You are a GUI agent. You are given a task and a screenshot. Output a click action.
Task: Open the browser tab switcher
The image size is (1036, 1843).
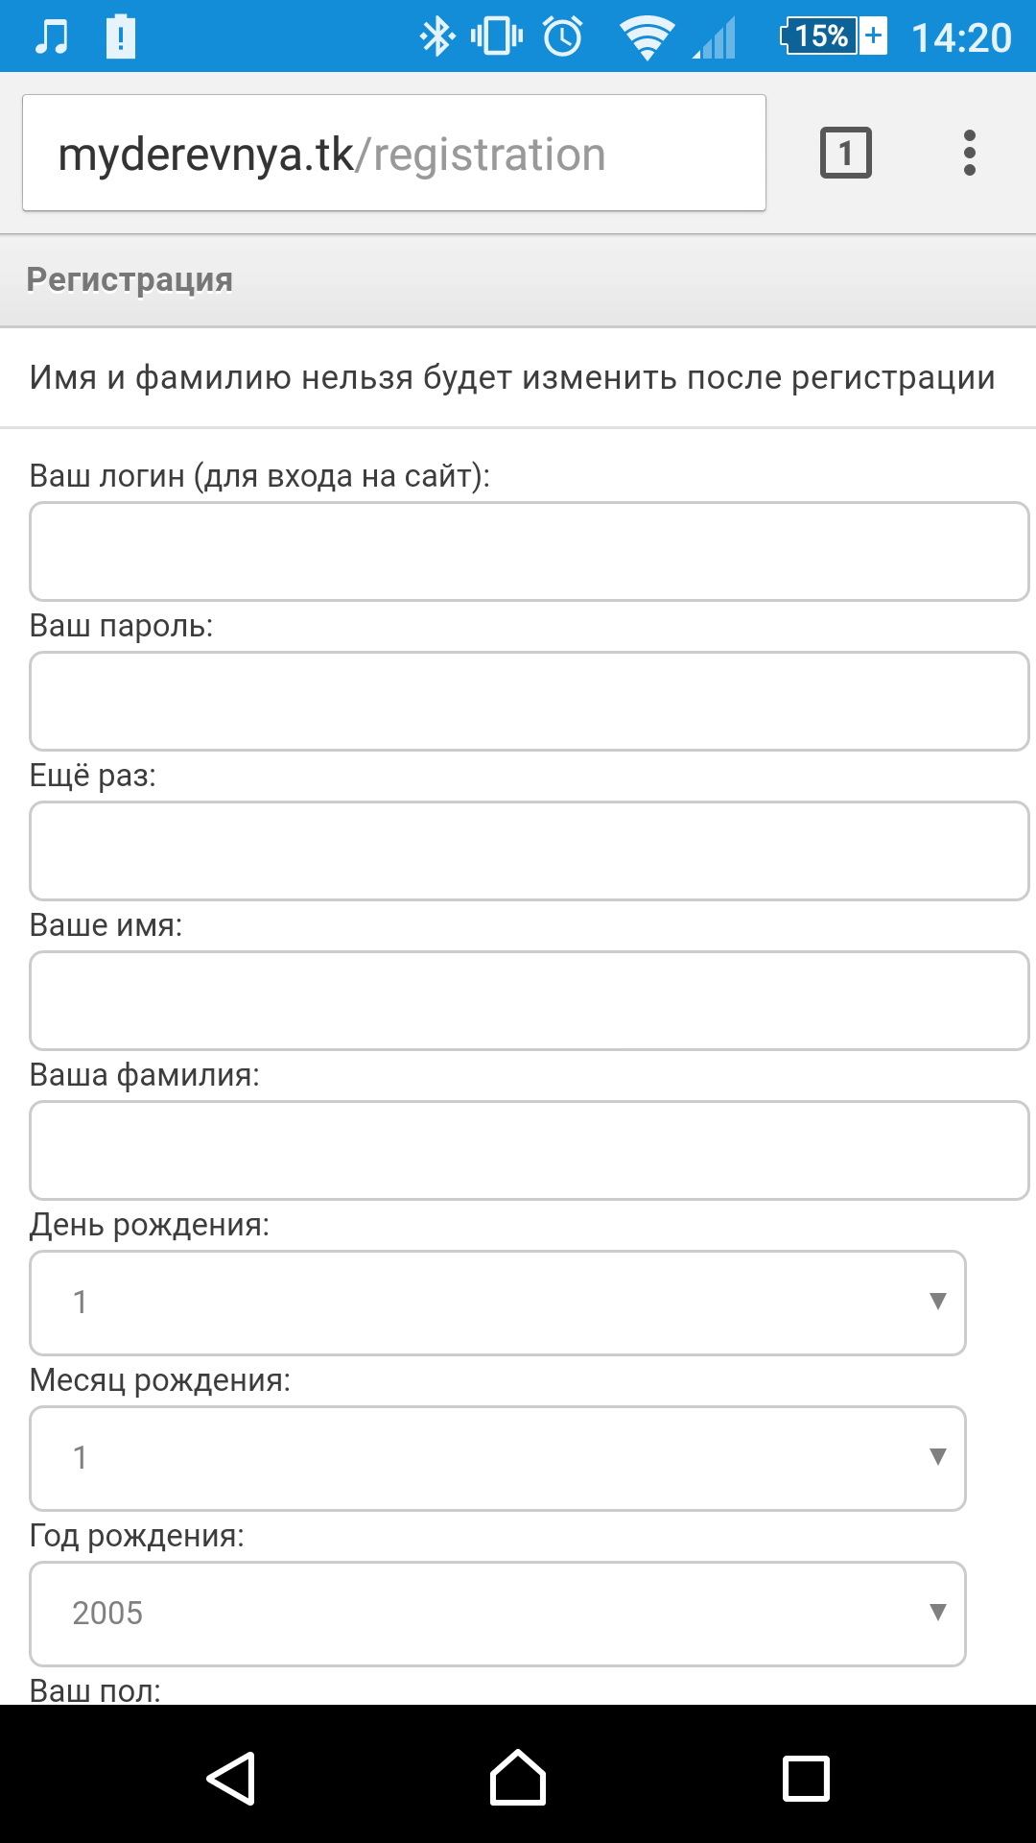click(x=845, y=153)
